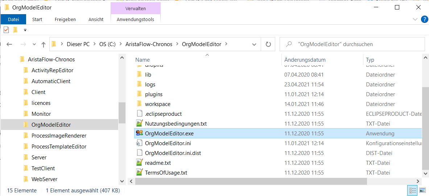Select ProcessImageRenderer in the folder tree
This screenshot has height=196, width=429.
pos(59,136)
